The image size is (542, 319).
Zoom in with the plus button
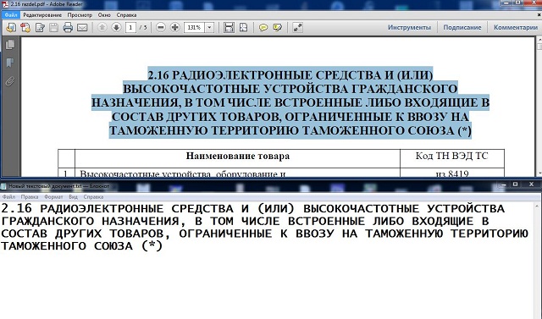click(x=175, y=27)
